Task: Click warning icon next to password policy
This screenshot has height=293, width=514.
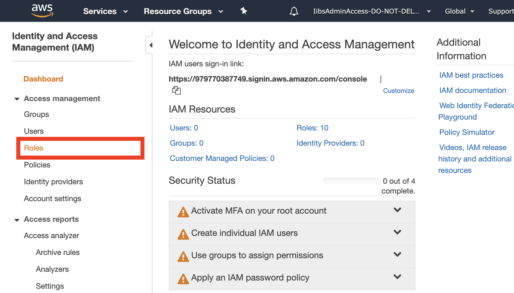Action: pyautogui.click(x=183, y=279)
